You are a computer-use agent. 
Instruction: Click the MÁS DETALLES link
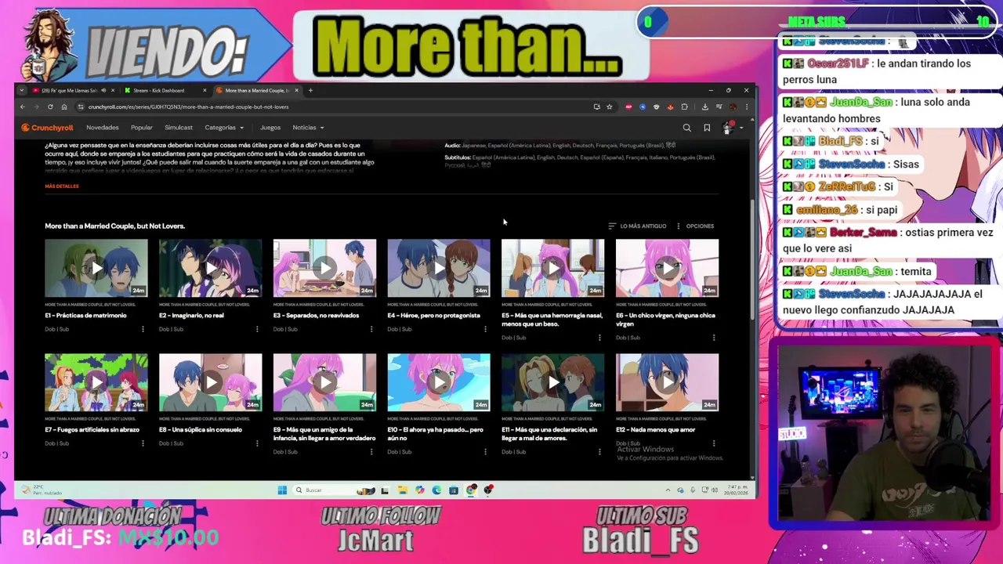[x=62, y=186]
